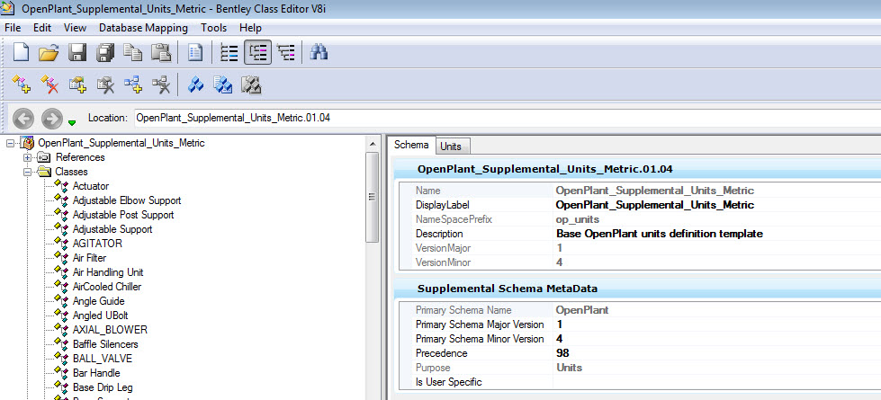Edit the Description value field
The height and width of the screenshot is (400, 881).
tap(717, 234)
